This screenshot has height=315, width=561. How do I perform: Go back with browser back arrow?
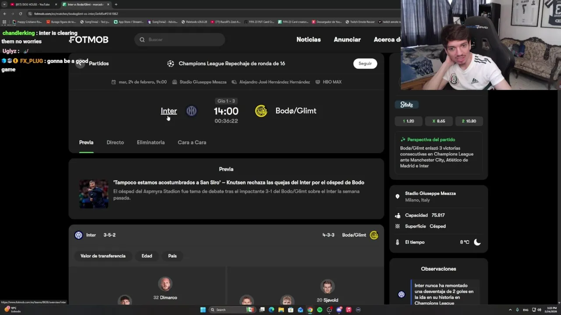[x=5, y=14]
